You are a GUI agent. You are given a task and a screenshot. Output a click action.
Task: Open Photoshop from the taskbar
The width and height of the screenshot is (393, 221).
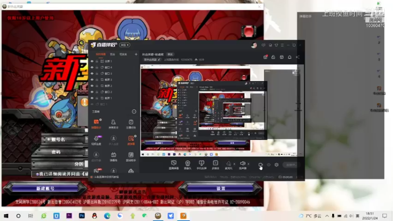[82, 216]
